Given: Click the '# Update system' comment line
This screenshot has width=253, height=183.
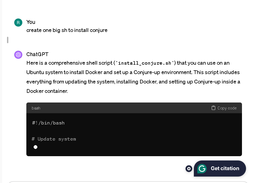Looking at the screenshot, I should 54,139.
